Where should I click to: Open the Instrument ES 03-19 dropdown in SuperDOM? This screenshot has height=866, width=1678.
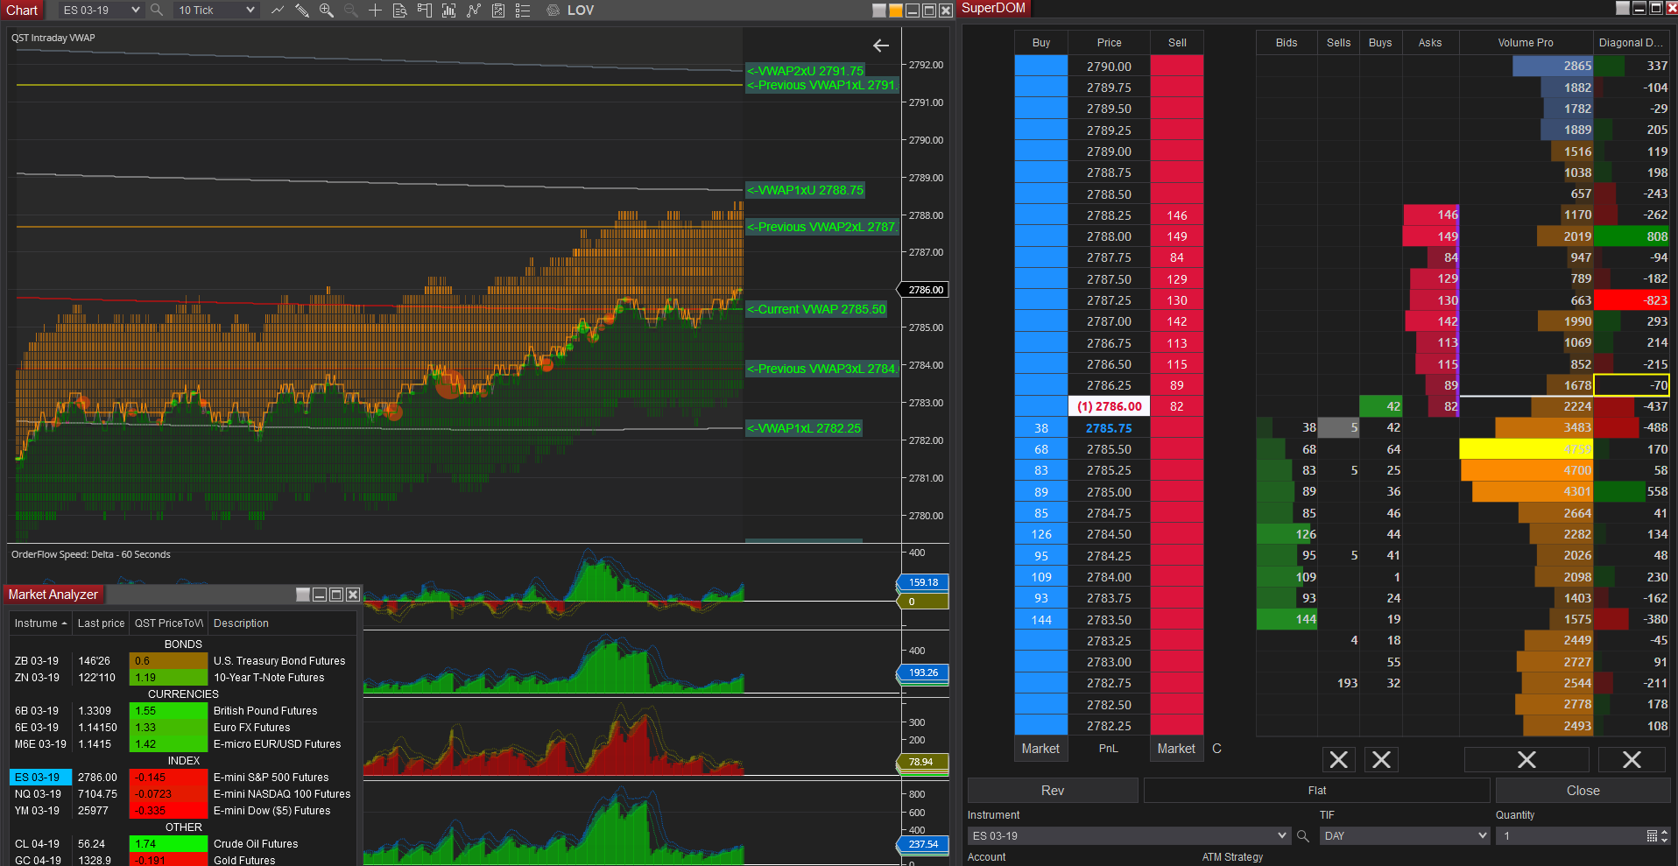1129,836
